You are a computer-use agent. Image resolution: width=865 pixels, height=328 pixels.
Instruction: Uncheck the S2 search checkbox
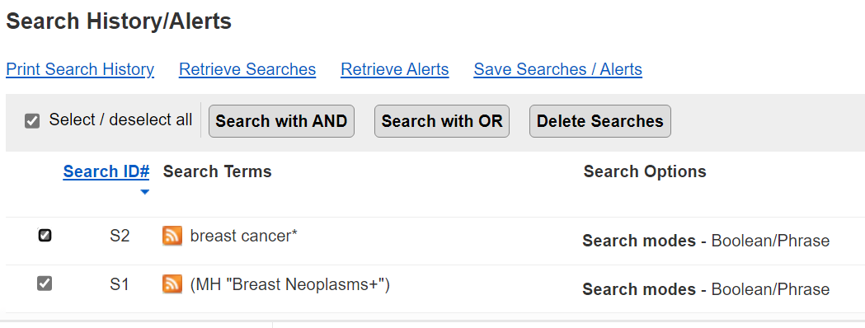(x=45, y=236)
